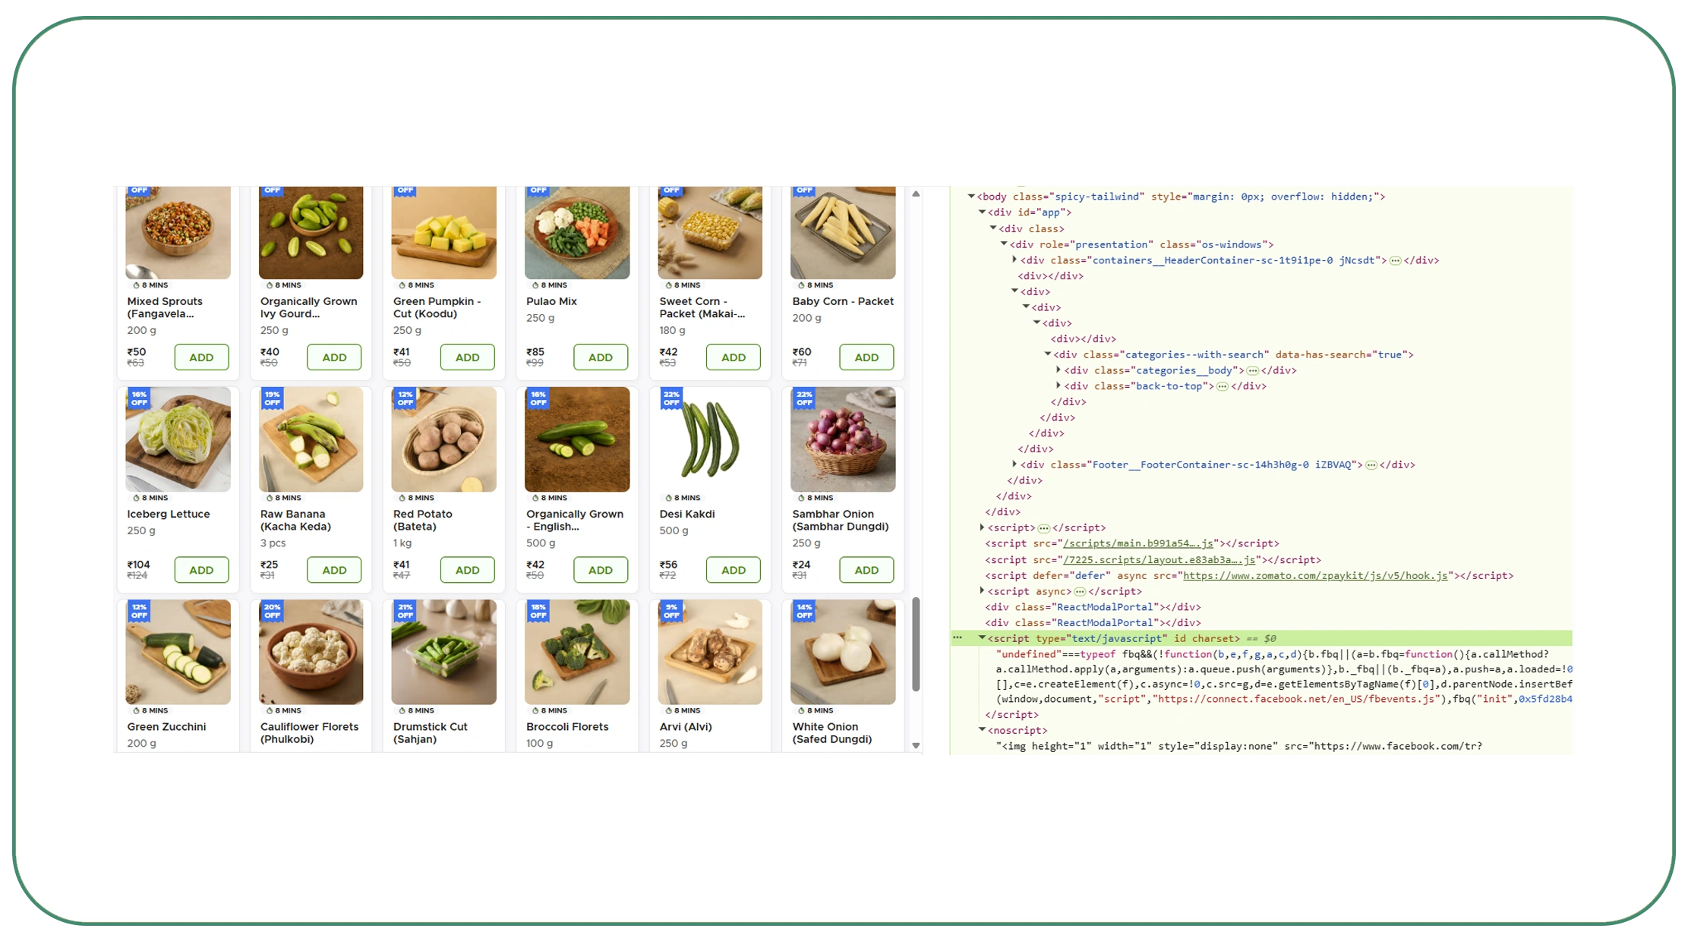The width and height of the screenshot is (1688, 941).
Task: Click Green Zucchini product name
Action: (x=166, y=727)
